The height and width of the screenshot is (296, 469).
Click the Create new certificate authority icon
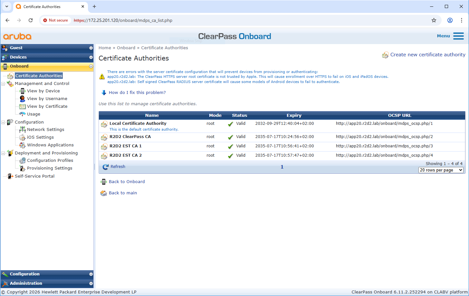click(385, 55)
